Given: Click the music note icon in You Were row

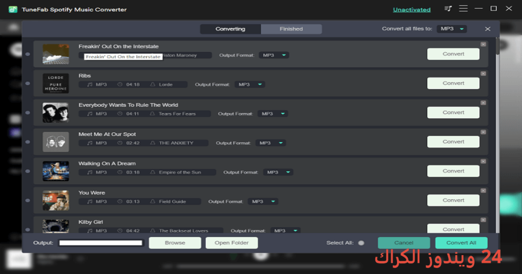Looking at the screenshot, I should click(90, 202).
